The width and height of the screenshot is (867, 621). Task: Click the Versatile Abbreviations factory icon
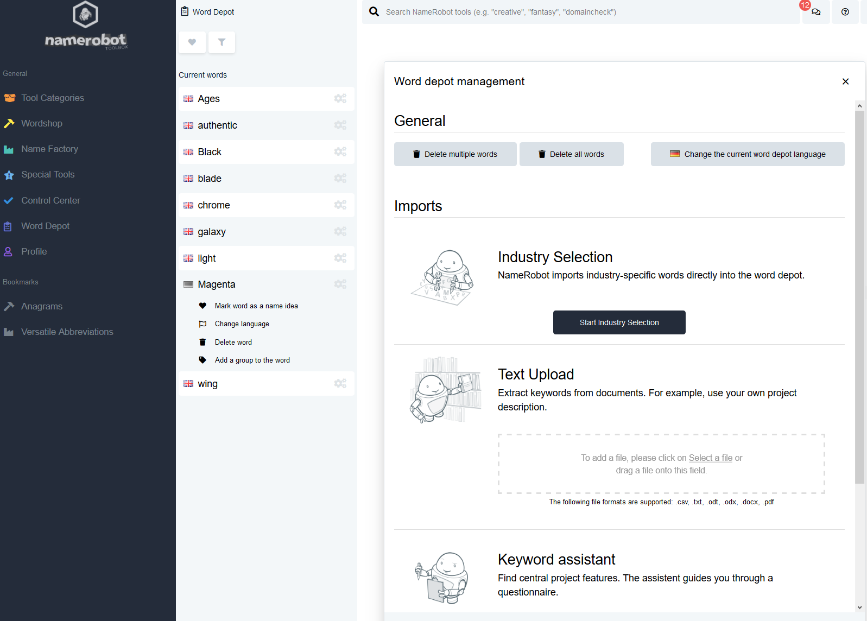tap(9, 332)
